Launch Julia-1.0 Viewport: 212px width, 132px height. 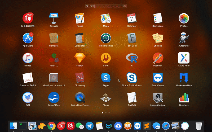54,58
